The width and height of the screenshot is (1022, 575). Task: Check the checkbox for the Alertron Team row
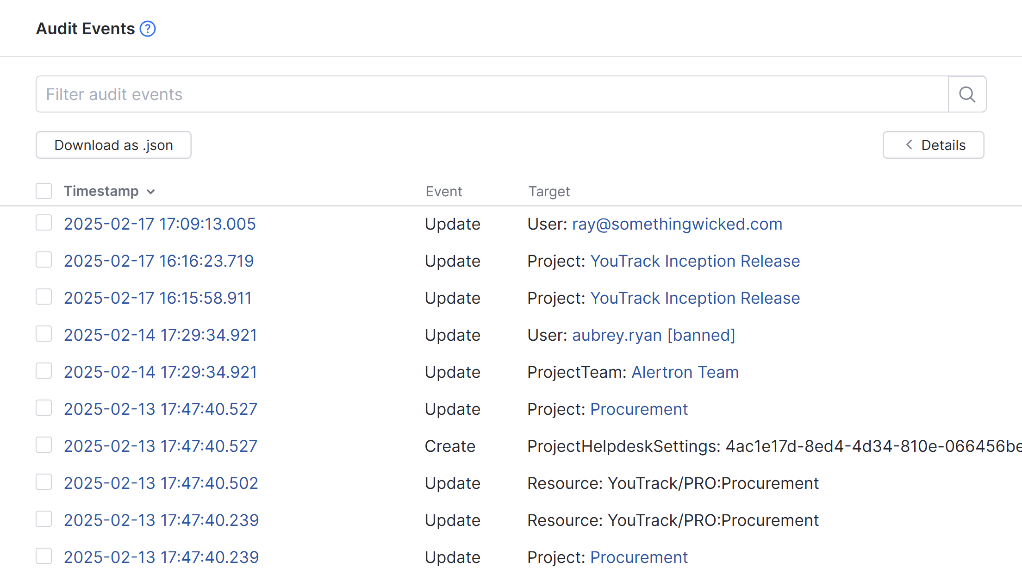[44, 371]
